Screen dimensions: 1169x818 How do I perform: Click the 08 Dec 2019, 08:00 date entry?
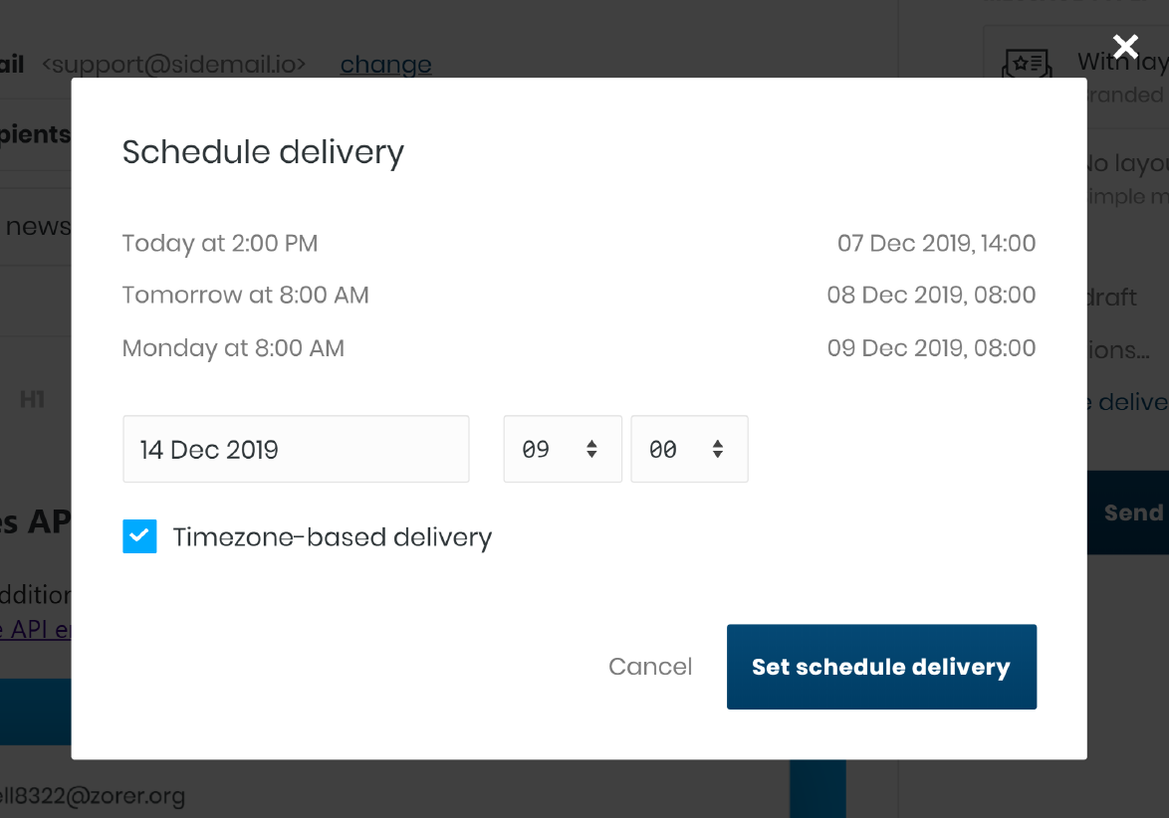(x=931, y=295)
